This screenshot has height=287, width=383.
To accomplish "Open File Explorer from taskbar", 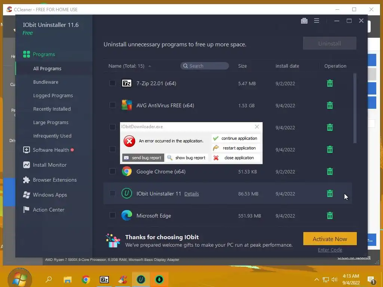I will [67, 280].
